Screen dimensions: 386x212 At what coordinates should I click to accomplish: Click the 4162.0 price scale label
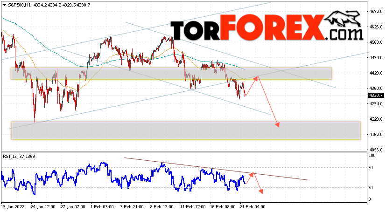point(376,134)
